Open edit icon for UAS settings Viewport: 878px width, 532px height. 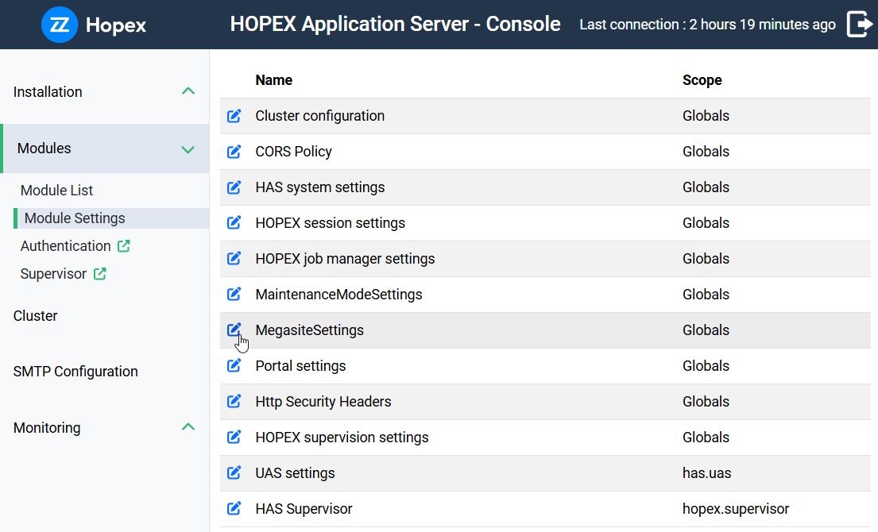pos(234,473)
